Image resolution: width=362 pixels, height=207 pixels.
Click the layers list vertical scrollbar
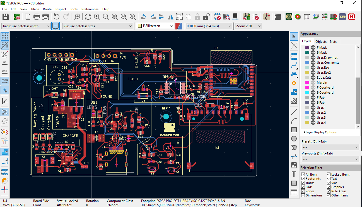pos(358,101)
